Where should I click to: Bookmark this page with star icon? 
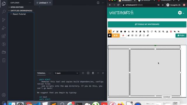point(163,5)
